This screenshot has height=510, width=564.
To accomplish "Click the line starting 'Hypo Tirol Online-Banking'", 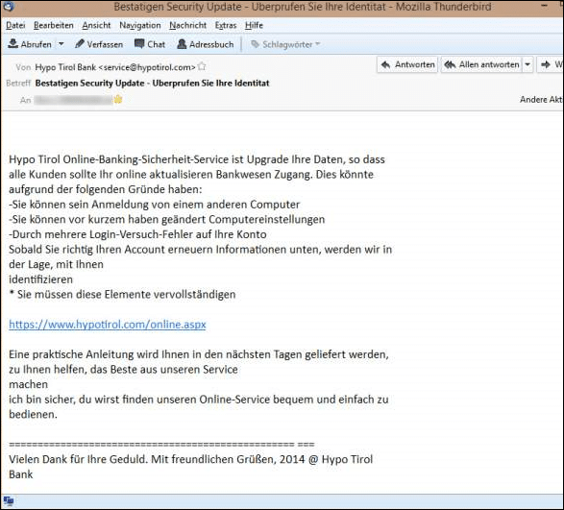I will click(197, 159).
